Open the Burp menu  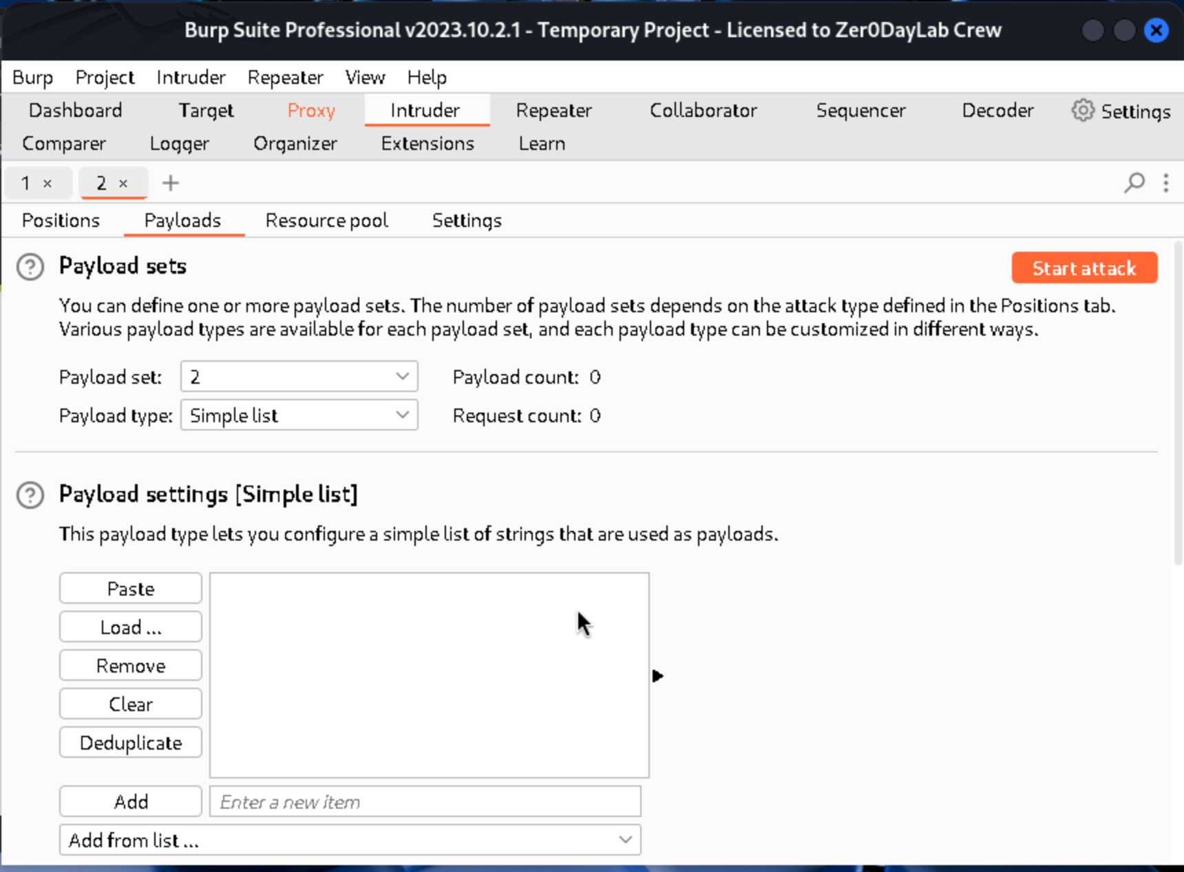[32, 77]
